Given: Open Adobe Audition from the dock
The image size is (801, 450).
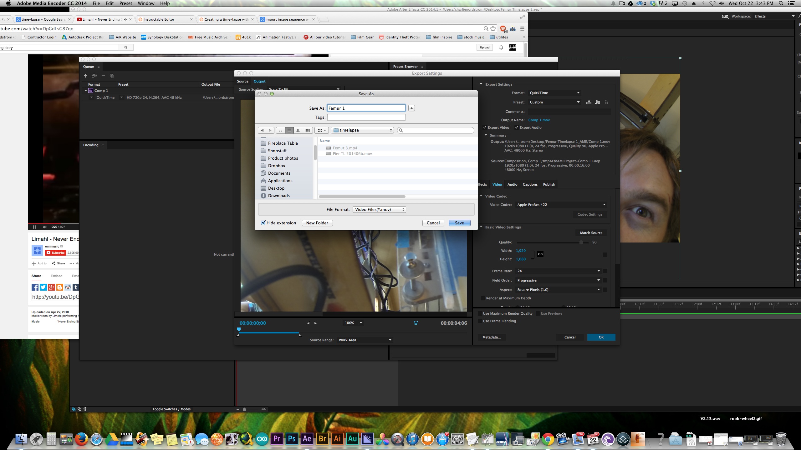Looking at the screenshot, I should [352, 439].
